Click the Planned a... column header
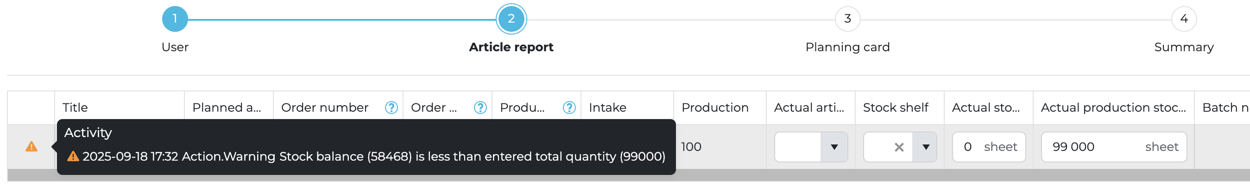1250x192 pixels. pyautogui.click(x=227, y=108)
